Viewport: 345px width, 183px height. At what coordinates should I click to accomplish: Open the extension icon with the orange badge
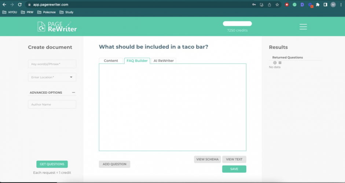tap(311, 5)
